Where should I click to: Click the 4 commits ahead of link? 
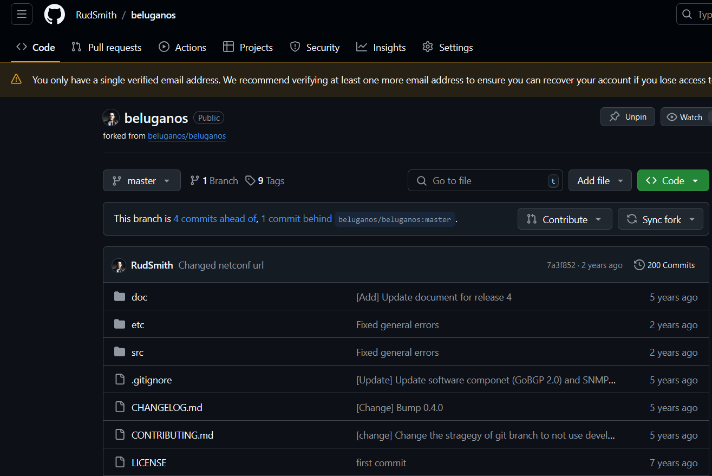pyautogui.click(x=214, y=219)
